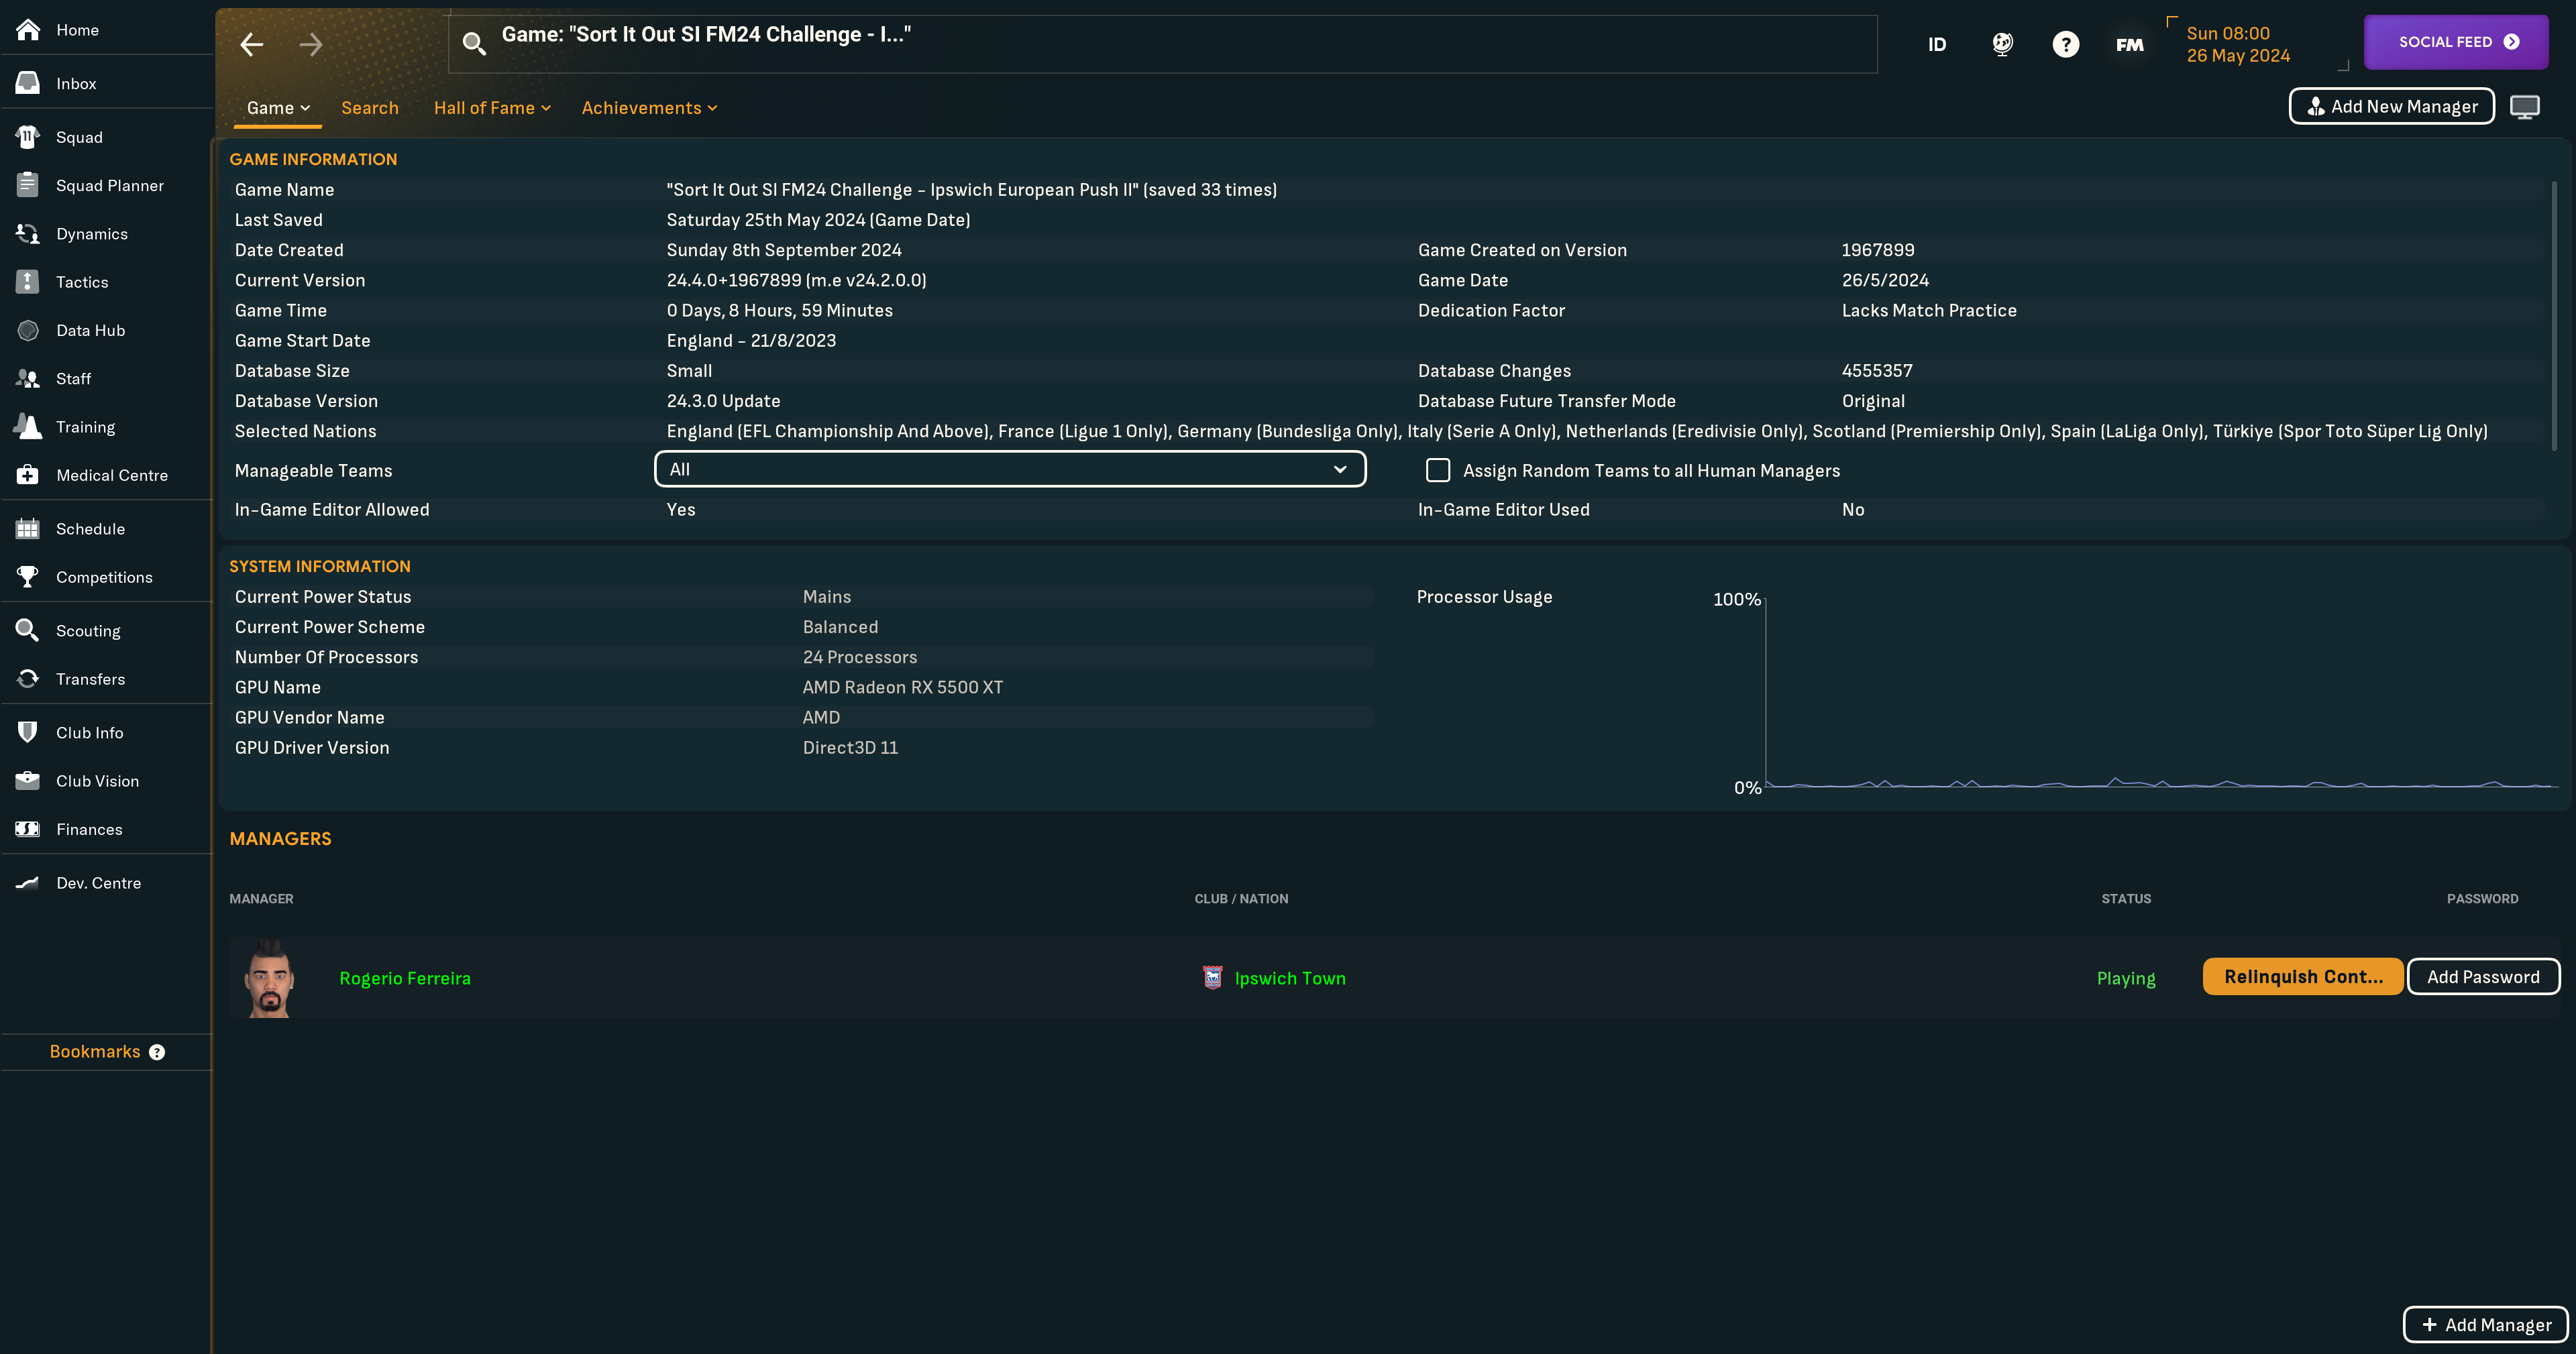Select the Bookmarks section label

[x=95, y=1051]
